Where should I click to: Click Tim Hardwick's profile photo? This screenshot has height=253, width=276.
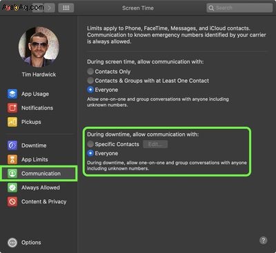point(39,47)
